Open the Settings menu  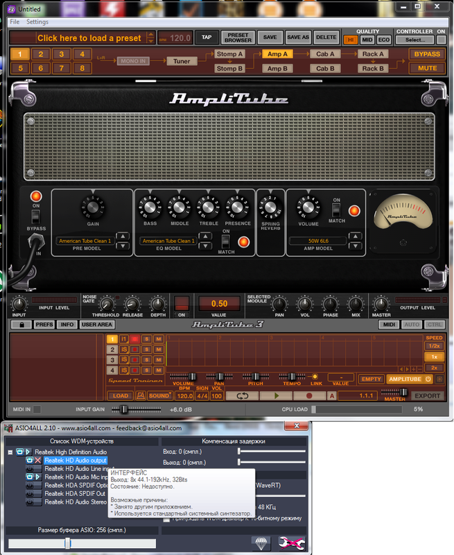(x=37, y=22)
